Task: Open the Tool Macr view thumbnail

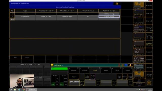Action: (x=139, y=52)
